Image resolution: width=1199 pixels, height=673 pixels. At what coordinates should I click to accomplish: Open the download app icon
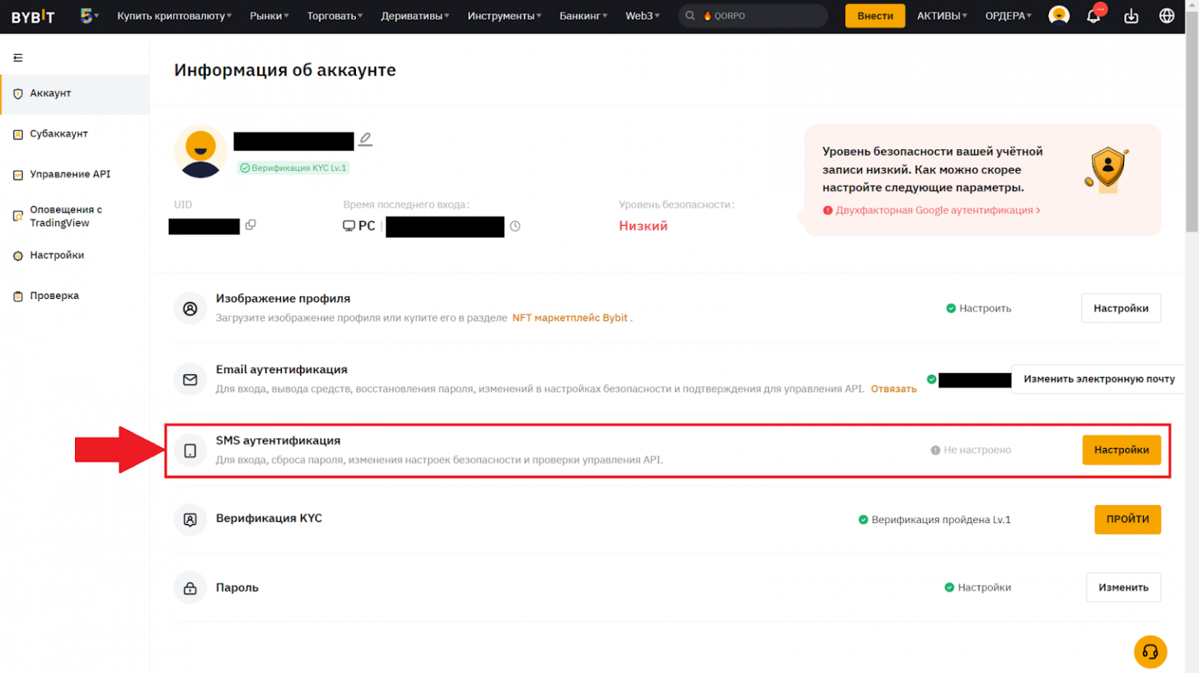pos(1130,16)
